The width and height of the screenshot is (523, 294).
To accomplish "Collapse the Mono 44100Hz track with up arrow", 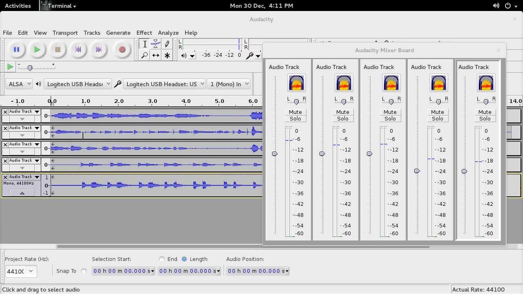I will click(x=22, y=193).
